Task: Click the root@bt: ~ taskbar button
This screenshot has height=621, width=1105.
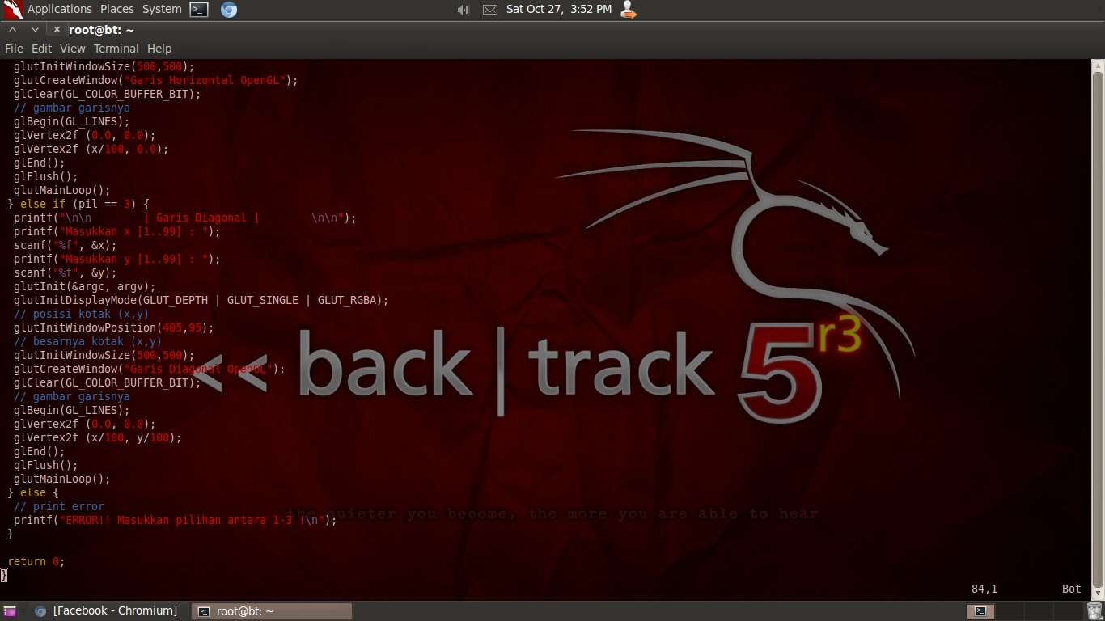Action: click(272, 611)
